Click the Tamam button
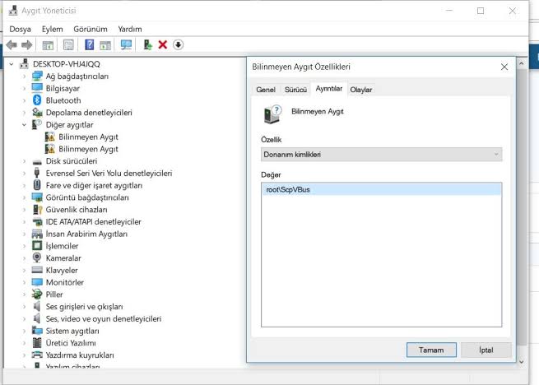Viewport: 539px width, 385px height. (431, 350)
